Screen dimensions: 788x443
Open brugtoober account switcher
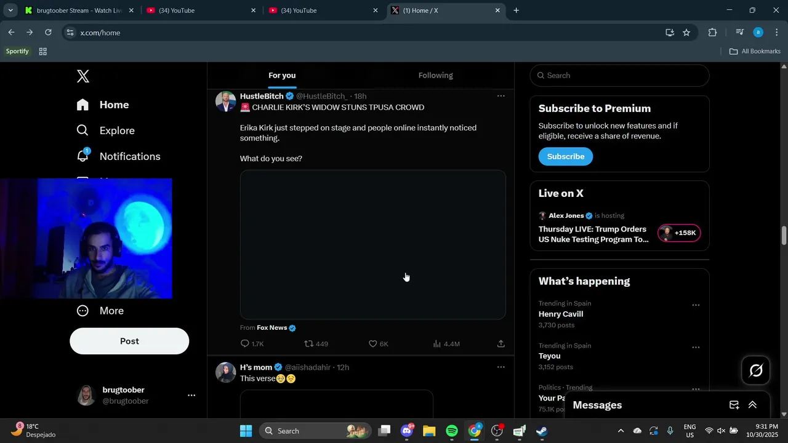pyautogui.click(x=135, y=396)
